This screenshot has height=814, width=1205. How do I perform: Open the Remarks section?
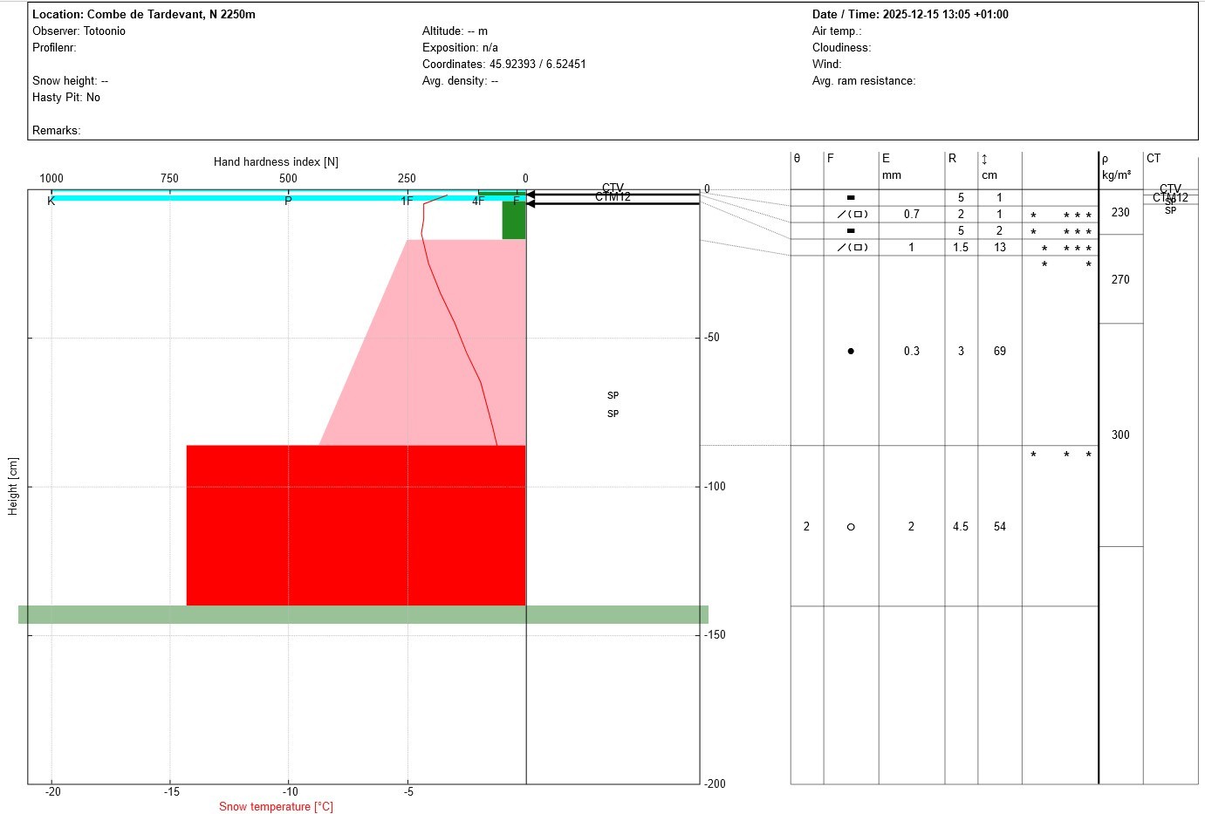tap(55, 130)
